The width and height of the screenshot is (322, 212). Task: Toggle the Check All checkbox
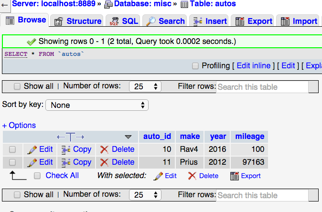tap(37, 176)
